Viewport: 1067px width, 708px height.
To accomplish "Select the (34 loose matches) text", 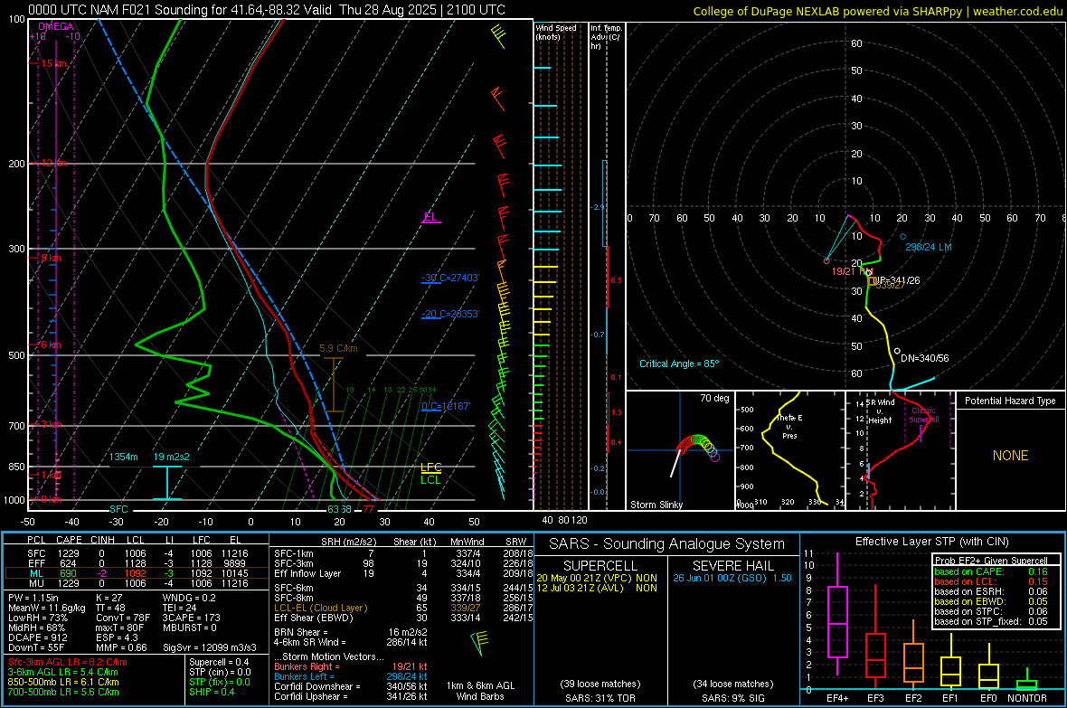I will click(733, 684).
